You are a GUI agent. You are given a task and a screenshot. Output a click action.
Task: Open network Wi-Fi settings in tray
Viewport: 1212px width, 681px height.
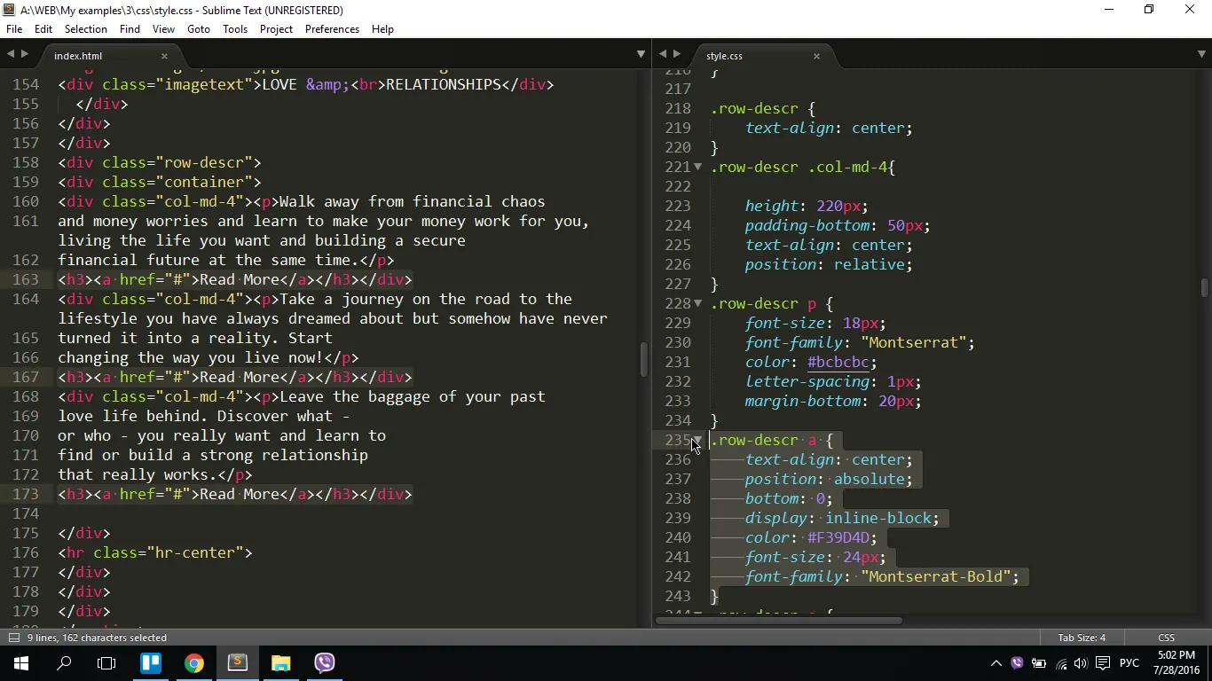pos(1060,663)
